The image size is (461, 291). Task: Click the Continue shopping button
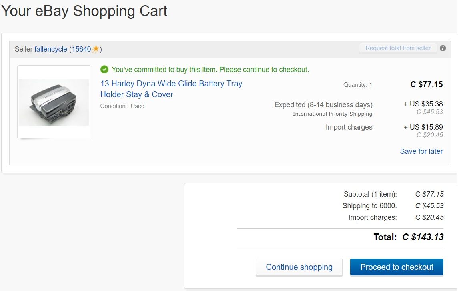click(x=299, y=267)
